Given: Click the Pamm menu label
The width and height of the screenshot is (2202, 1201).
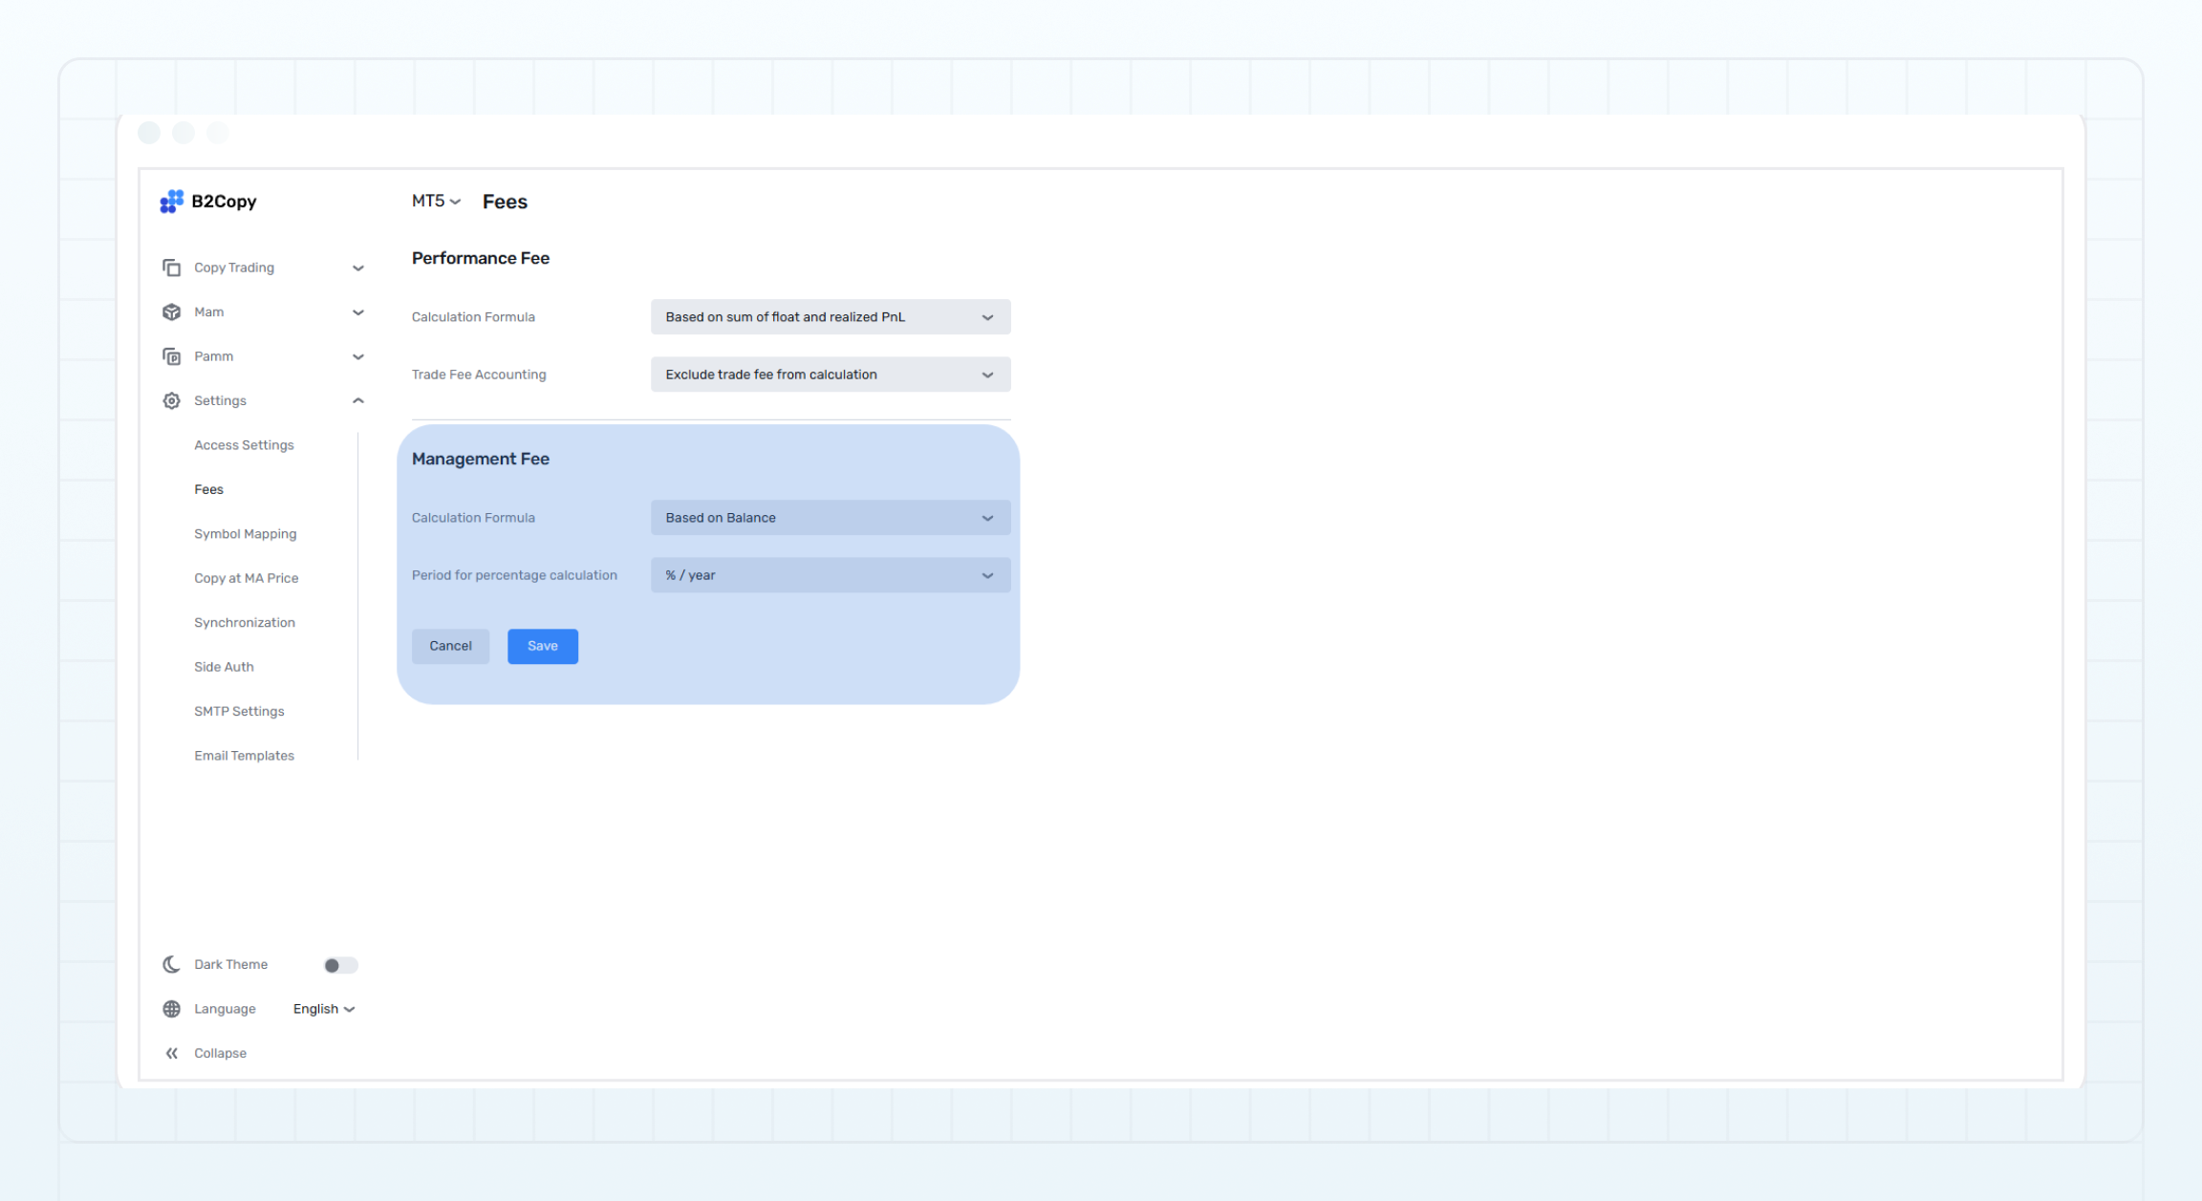Looking at the screenshot, I should click(x=213, y=356).
